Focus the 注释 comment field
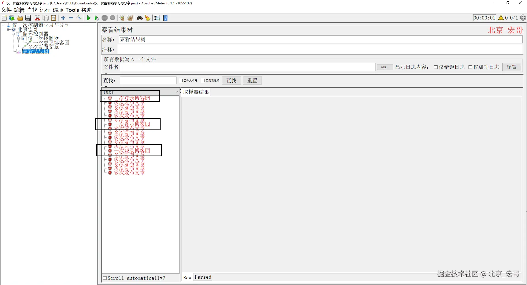The width and height of the screenshot is (527, 285). click(320, 50)
